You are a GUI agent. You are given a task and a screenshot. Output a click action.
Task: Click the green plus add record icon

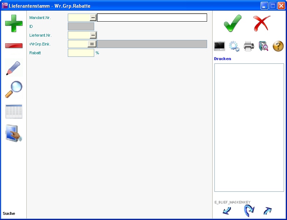14,23
